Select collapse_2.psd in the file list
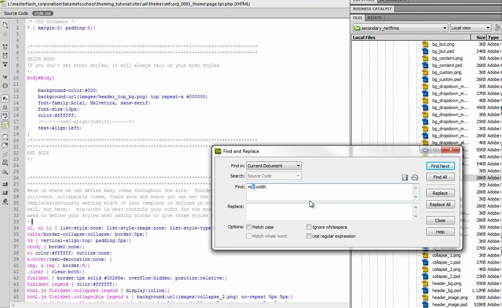 click(x=446, y=276)
